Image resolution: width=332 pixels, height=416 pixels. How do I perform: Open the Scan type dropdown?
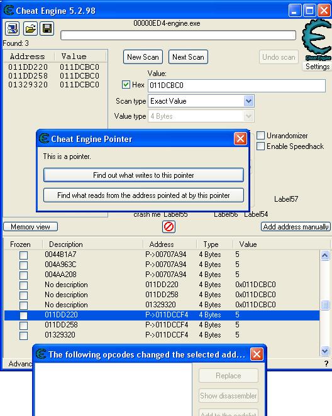[x=248, y=101]
